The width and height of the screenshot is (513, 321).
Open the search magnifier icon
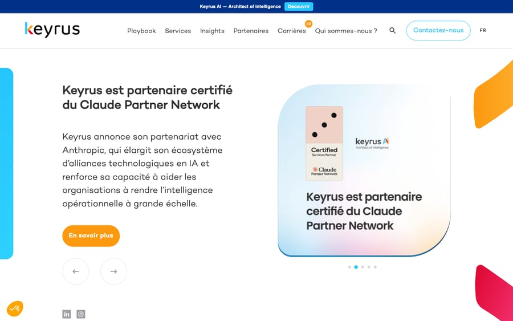[x=393, y=30]
